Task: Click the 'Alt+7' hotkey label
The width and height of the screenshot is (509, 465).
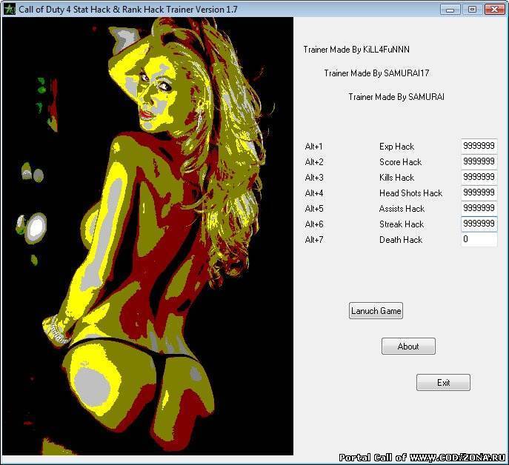Action: point(314,240)
